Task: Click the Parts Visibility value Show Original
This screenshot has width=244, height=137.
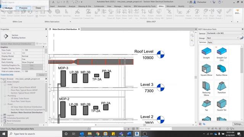Action: click(32, 62)
